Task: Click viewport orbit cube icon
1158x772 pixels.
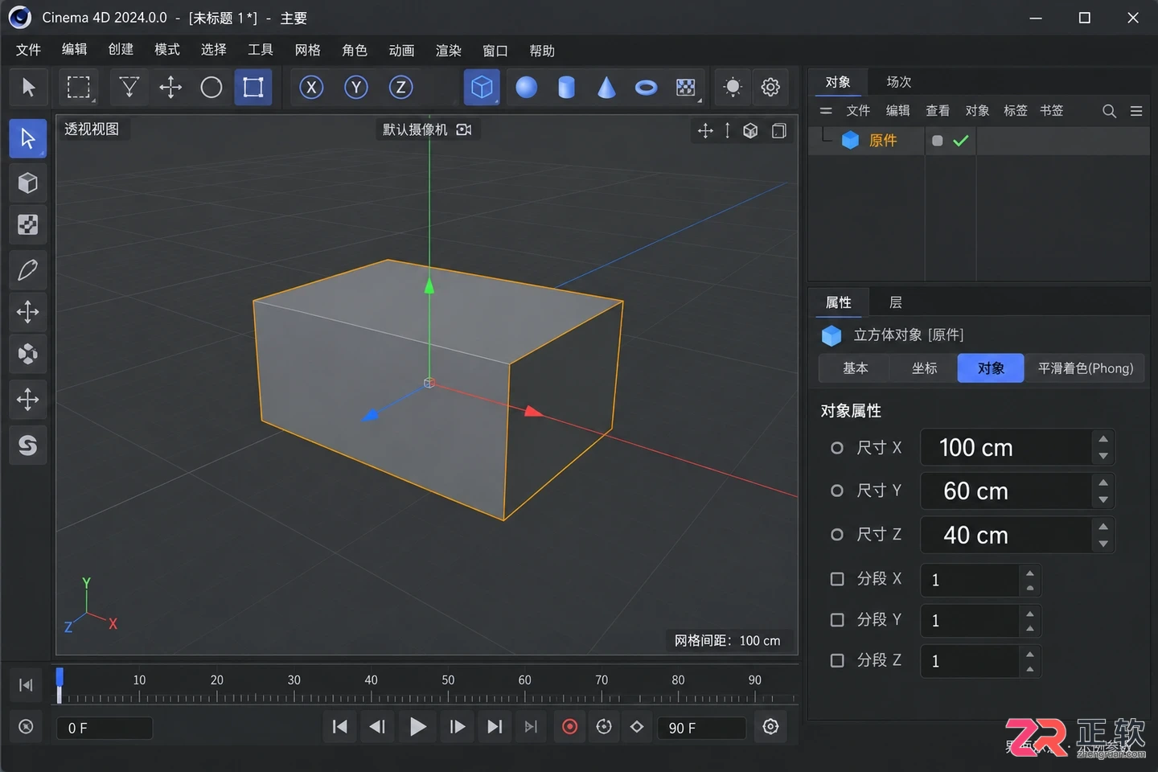Action: pos(750,131)
